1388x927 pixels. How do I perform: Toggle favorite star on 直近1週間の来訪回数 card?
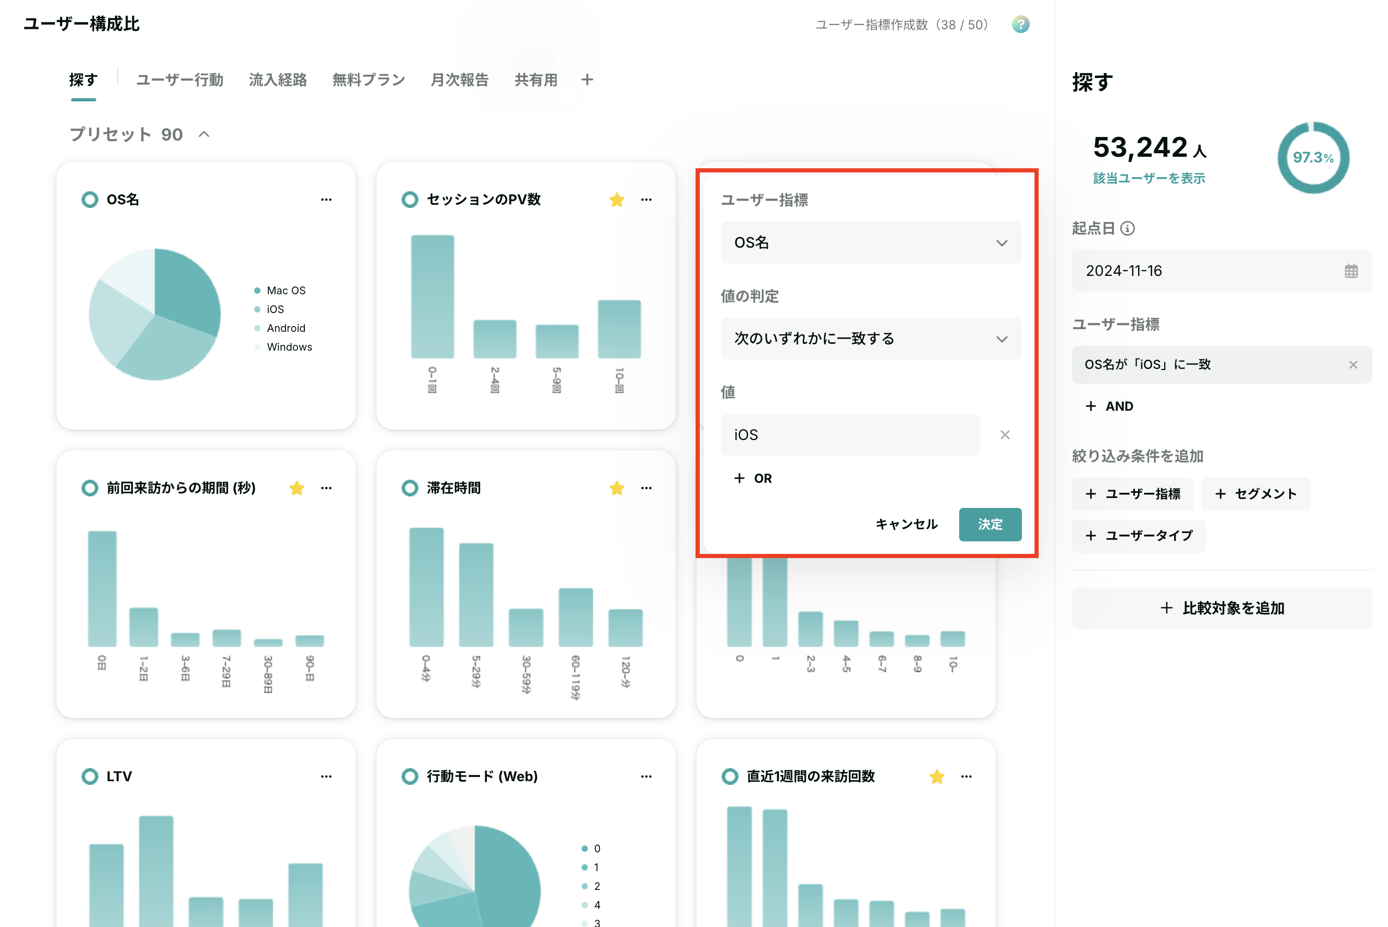[937, 777]
